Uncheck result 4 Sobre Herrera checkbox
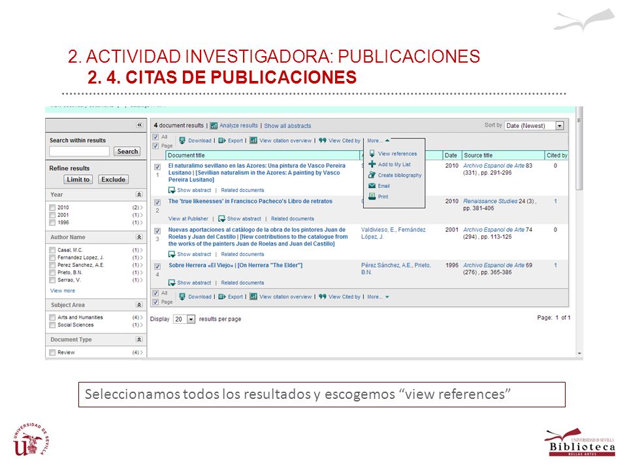This screenshot has width=627, height=470. pos(157,266)
